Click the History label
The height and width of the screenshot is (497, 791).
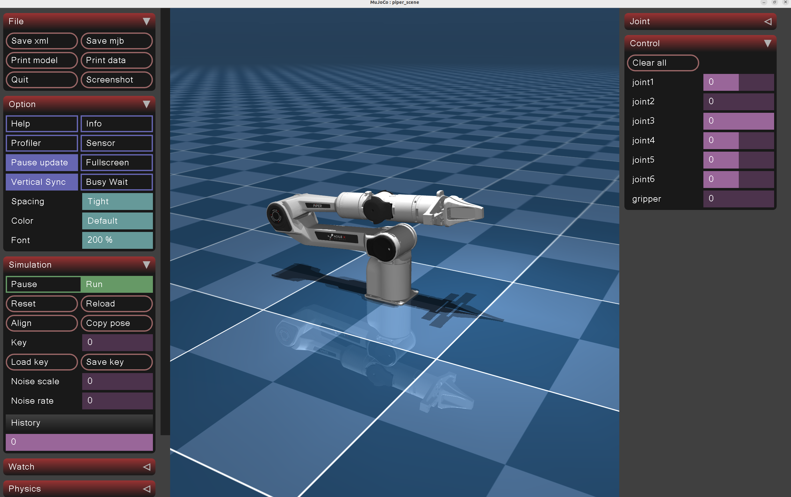point(25,423)
